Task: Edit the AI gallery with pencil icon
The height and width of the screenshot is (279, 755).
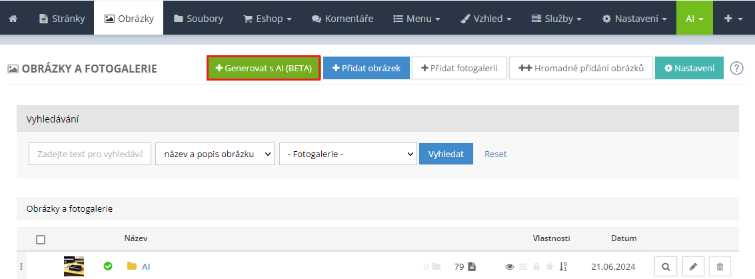Action: (x=693, y=266)
